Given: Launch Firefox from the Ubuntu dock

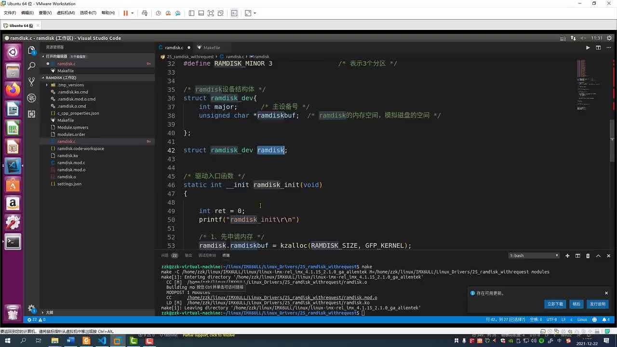Looking at the screenshot, I should click(13, 90).
